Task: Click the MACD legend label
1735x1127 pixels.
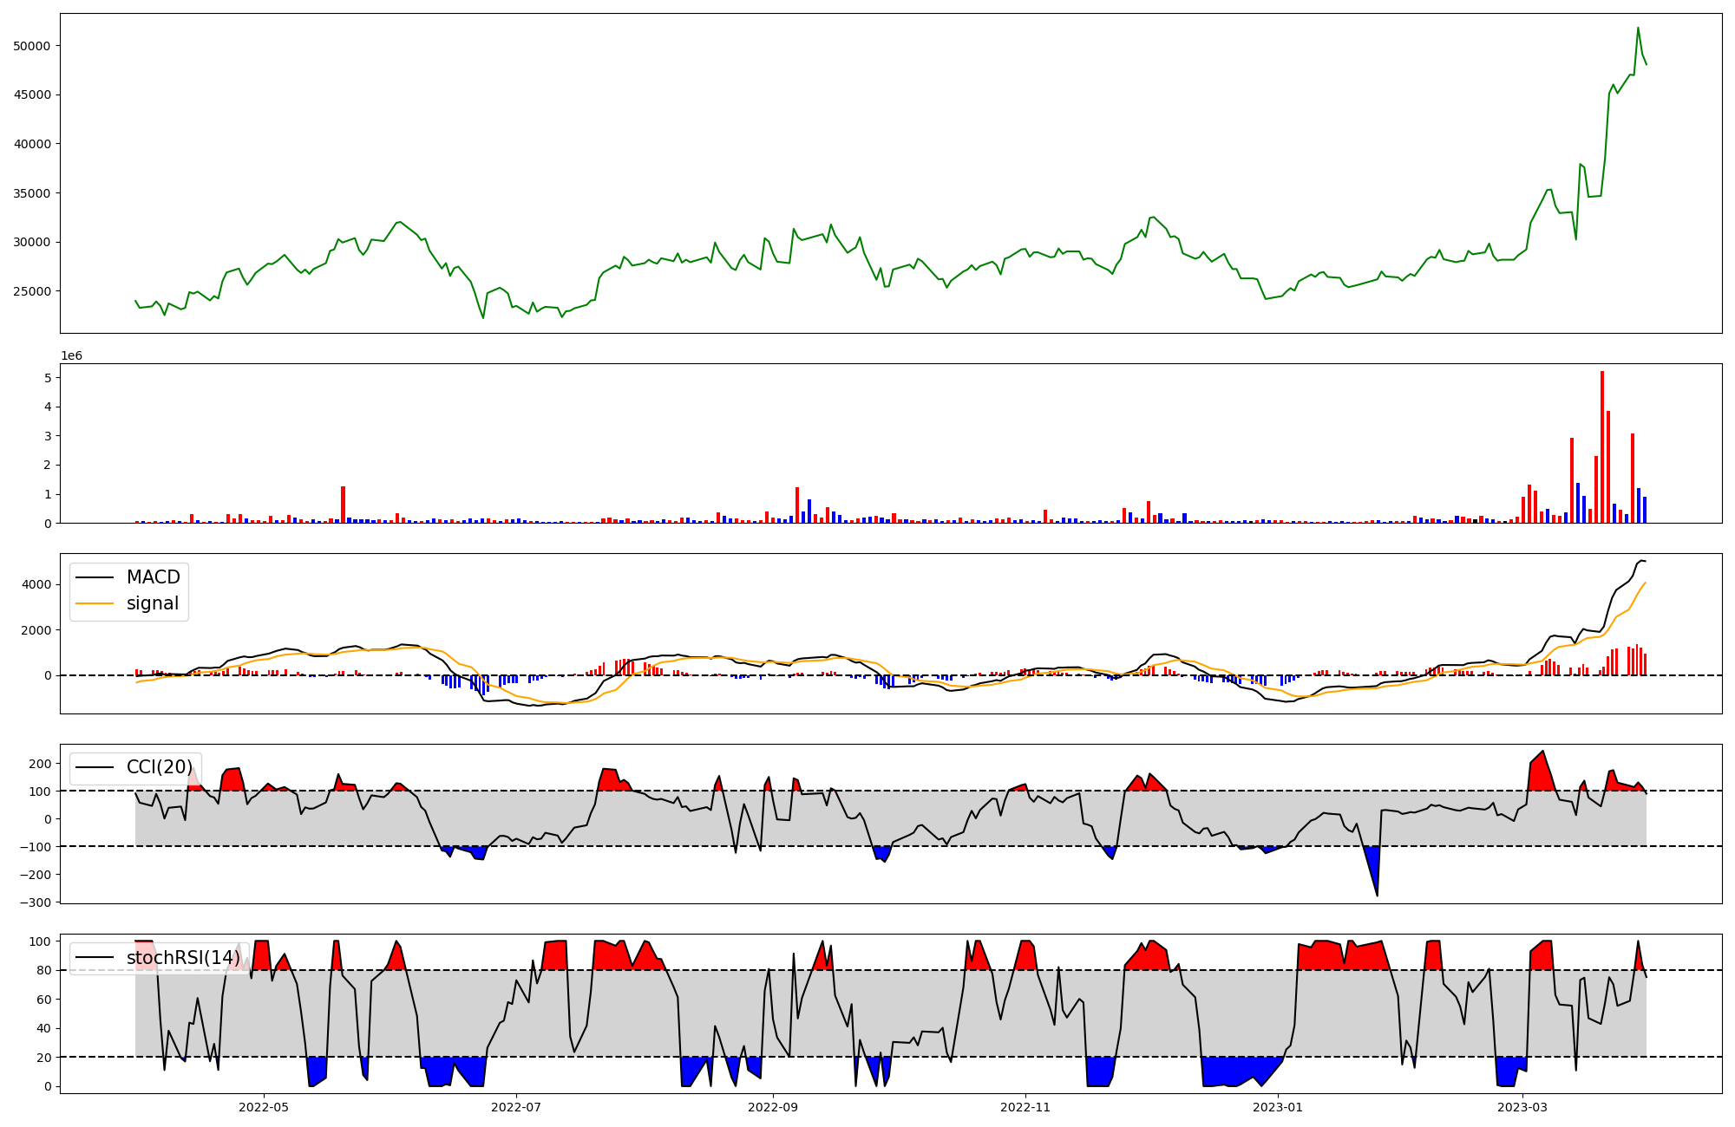Action: point(153,577)
